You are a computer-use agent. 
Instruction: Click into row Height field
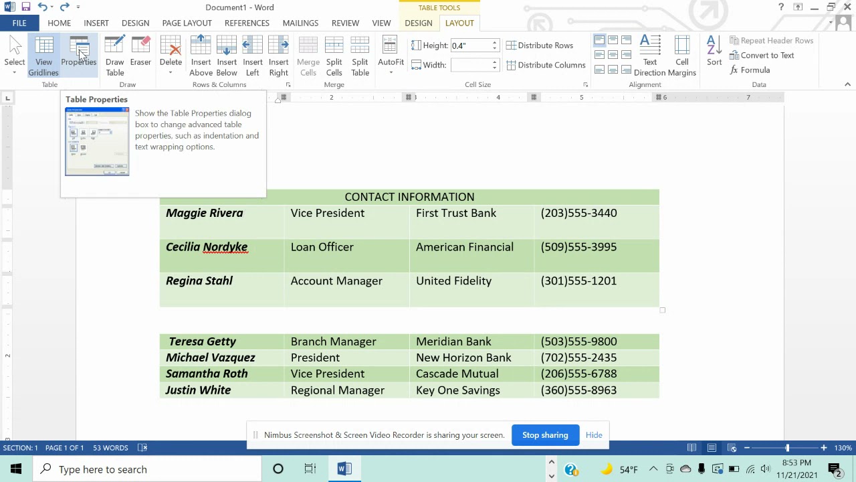[x=470, y=46]
